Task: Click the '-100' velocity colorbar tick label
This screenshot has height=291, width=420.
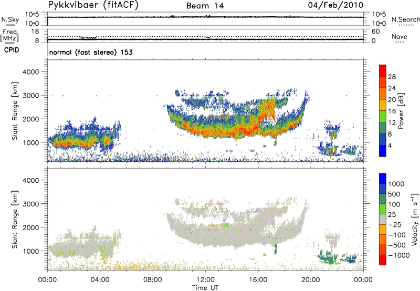Action: [396, 235]
